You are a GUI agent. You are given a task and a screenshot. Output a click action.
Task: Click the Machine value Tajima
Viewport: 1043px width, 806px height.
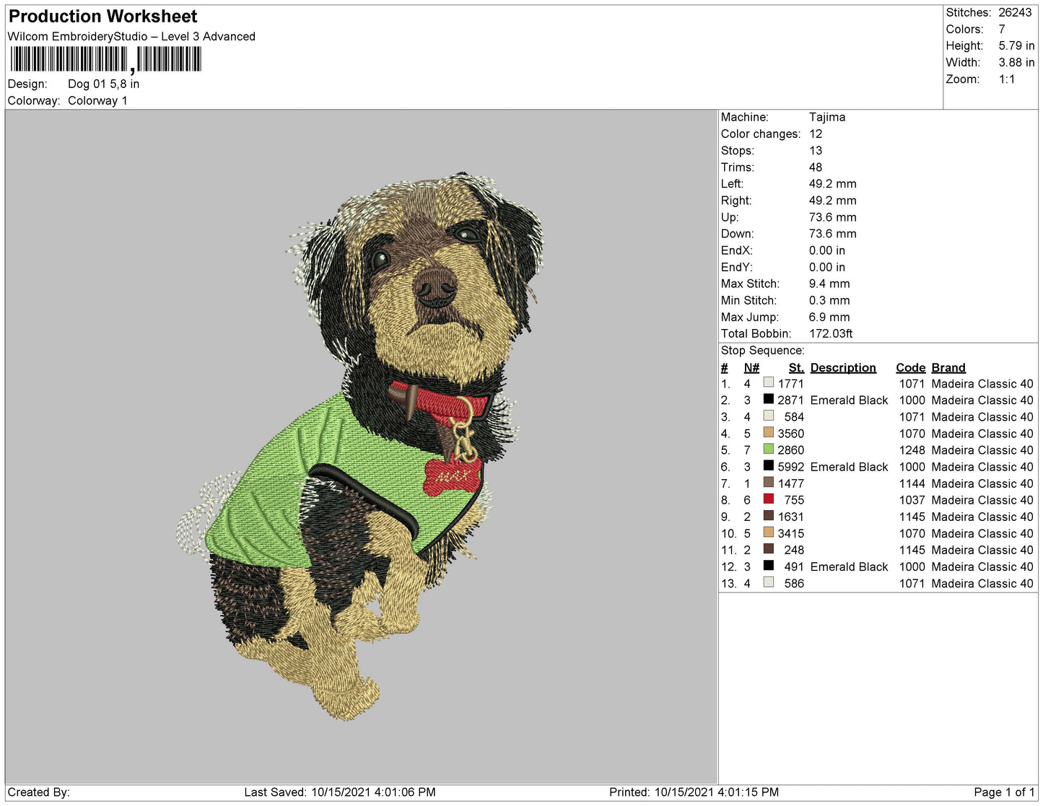tap(827, 117)
